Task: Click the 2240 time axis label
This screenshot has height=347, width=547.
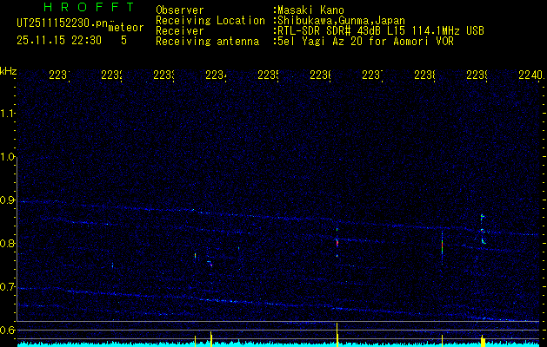Action: (x=531, y=75)
